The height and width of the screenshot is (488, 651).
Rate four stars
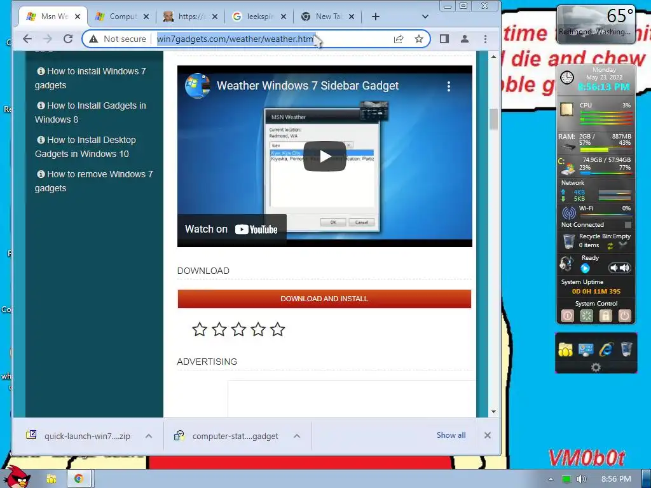click(x=258, y=330)
